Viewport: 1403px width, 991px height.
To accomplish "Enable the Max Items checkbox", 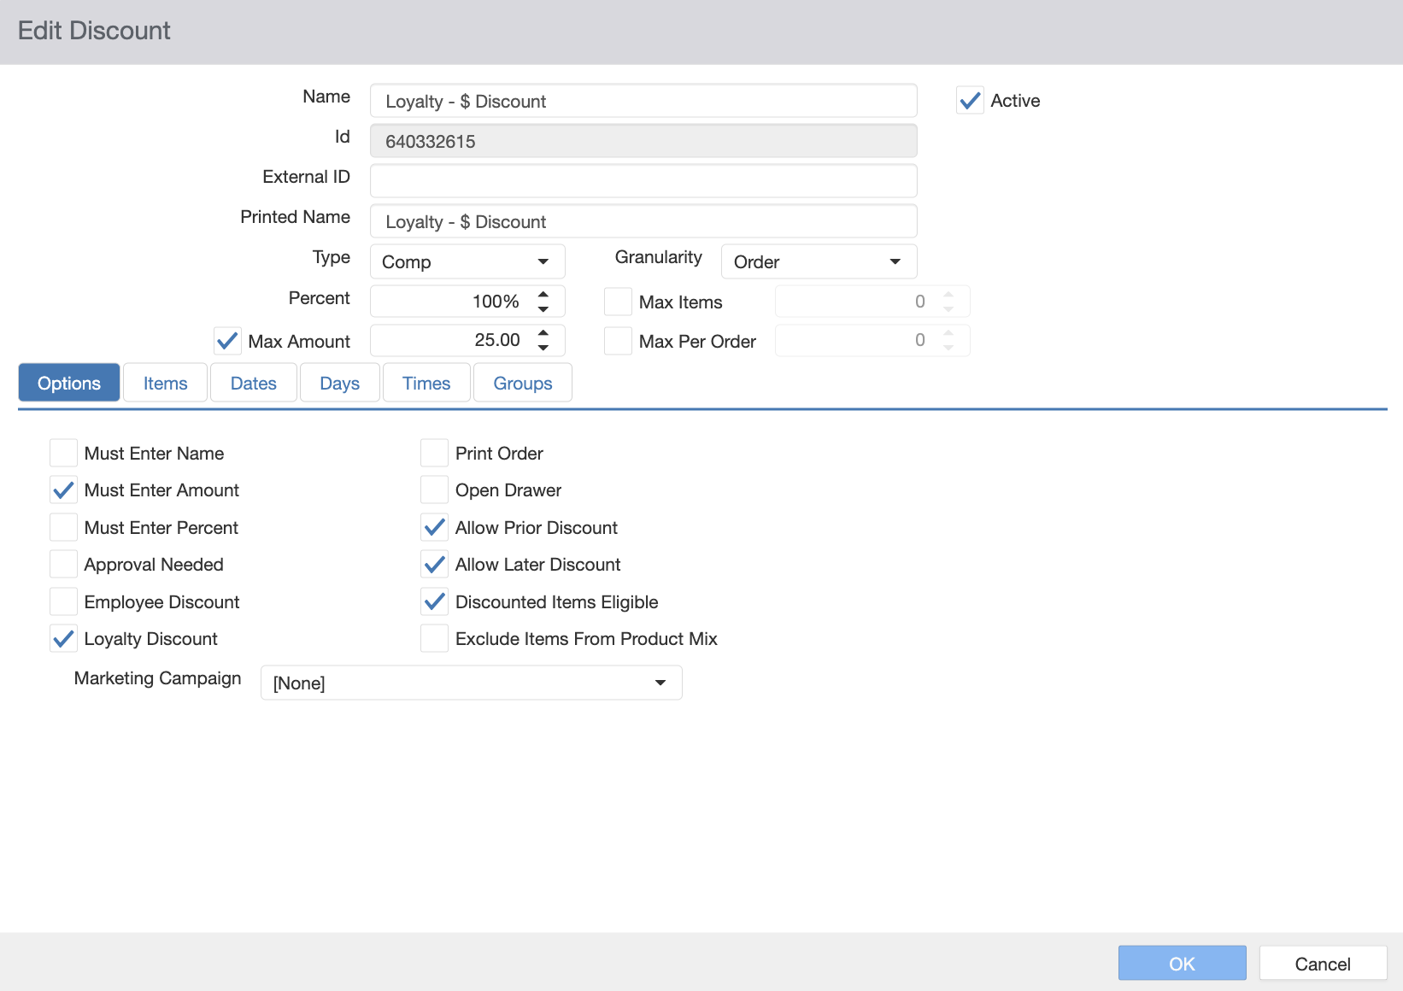I will pyautogui.click(x=618, y=302).
